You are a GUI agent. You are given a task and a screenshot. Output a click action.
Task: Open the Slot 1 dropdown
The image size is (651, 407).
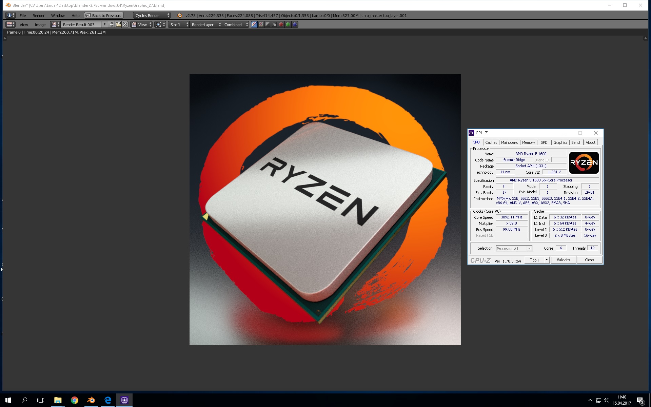[x=179, y=24]
